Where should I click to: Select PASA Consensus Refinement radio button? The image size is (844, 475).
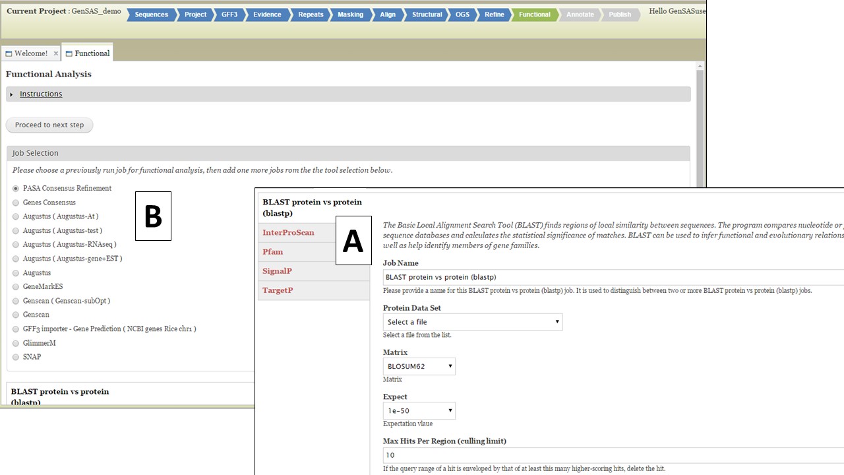tap(16, 189)
